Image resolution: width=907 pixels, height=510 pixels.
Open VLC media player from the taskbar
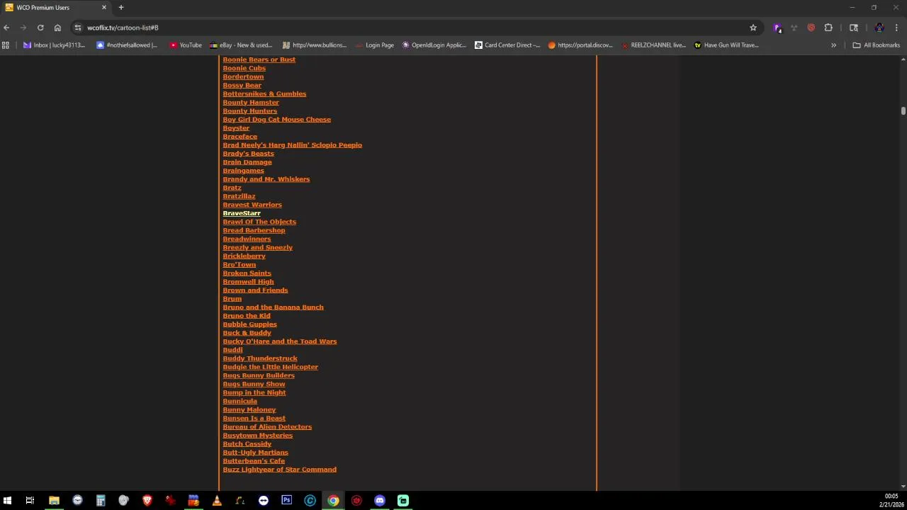coord(217,501)
